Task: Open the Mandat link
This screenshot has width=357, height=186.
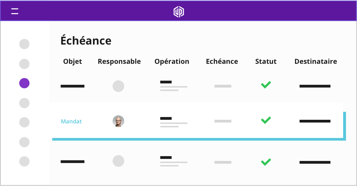Action: tap(71, 121)
